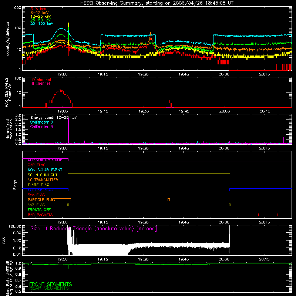Screen dimensions: 296x296
Task: Click the PARTICLE_FLAG label
Action: tap(41, 200)
